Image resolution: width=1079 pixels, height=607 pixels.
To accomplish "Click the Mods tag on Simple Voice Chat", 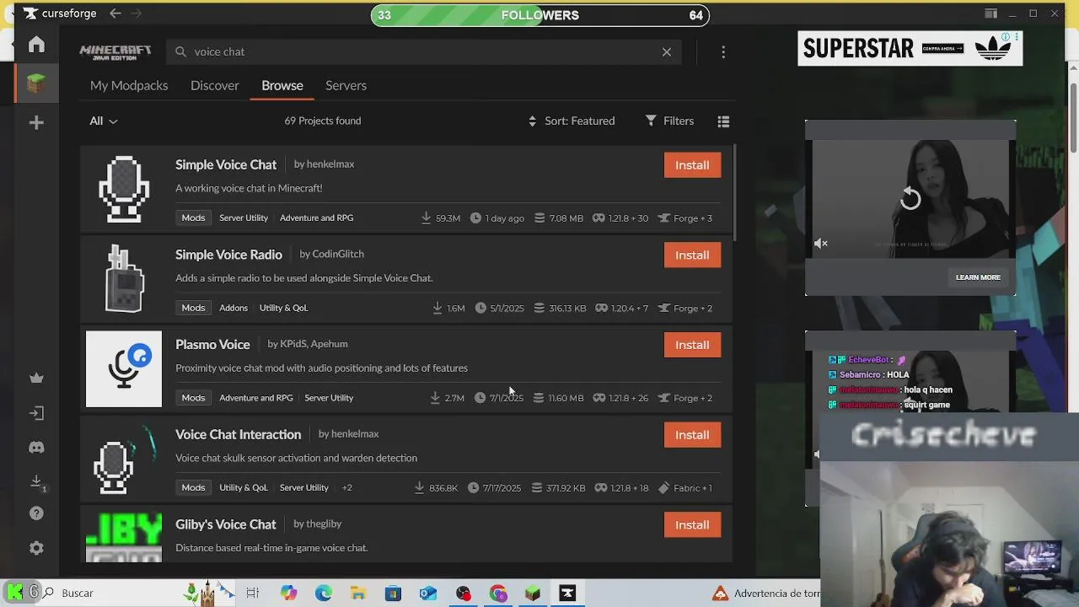I will (193, 218).
